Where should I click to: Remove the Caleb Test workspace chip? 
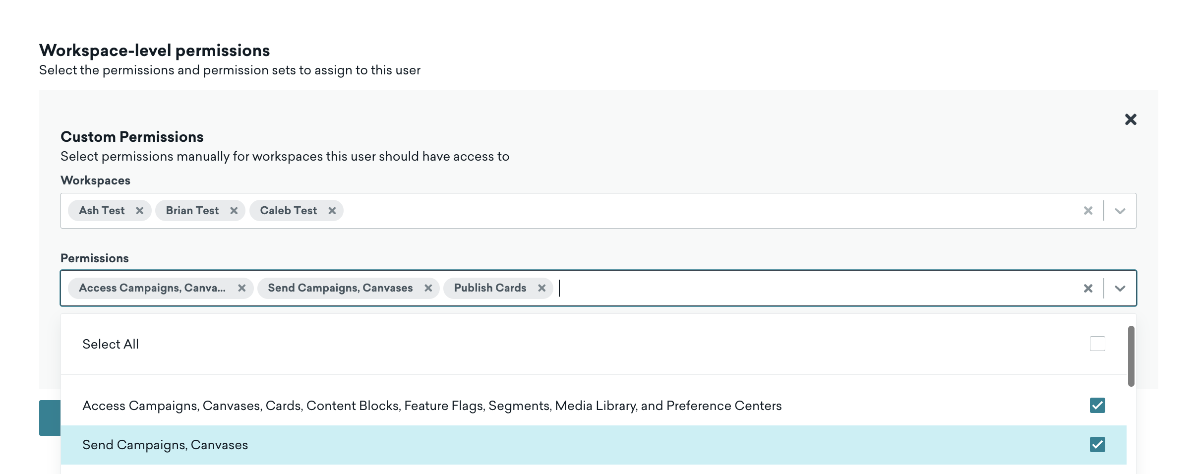tap(332, 211)
